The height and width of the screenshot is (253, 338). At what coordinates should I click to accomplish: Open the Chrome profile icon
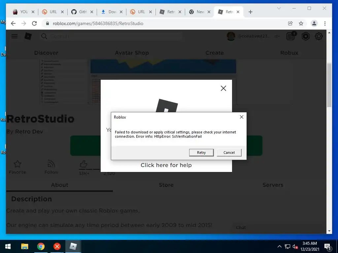click(314, 23)
